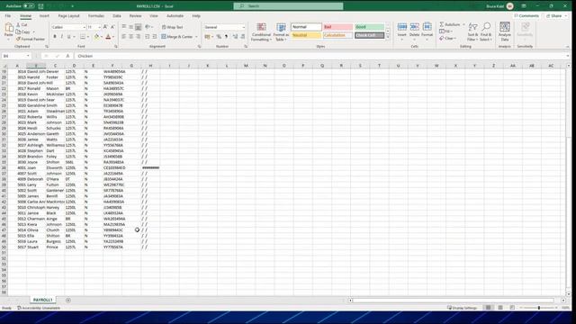Click Align Right icon

click(x=138, y=37)
